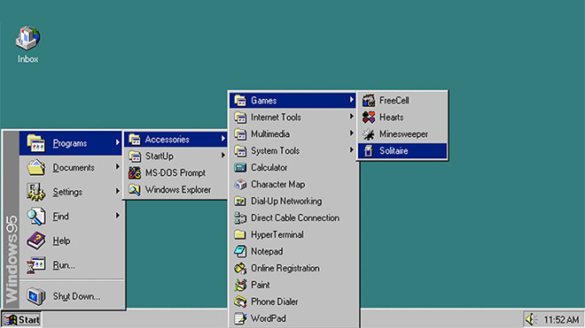585x328 pixels.
Task: Click the Solitaire card icon
Action: click(x=369, y=151)
